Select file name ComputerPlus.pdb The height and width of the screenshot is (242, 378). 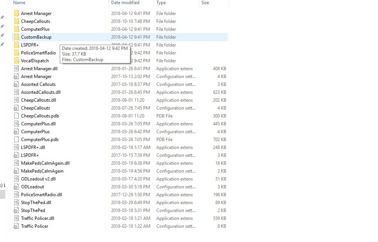[40, 140]
